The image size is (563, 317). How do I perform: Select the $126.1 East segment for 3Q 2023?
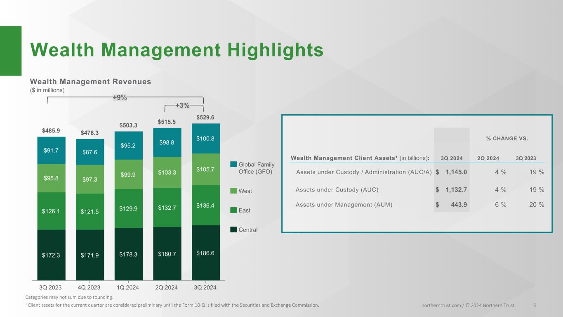pyautogui.click(x=51, y=211)
